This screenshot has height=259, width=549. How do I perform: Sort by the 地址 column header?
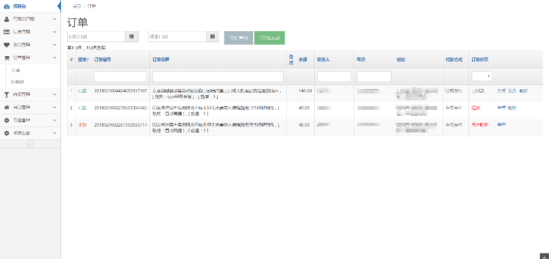point(401,60)
